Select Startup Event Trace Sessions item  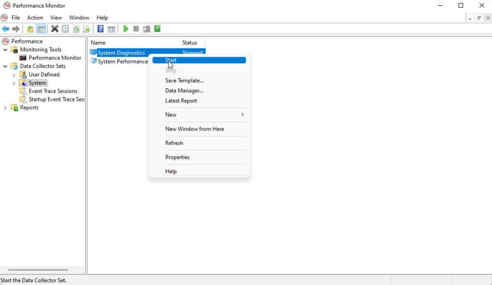pyautogui.click(x=57, y=99)
